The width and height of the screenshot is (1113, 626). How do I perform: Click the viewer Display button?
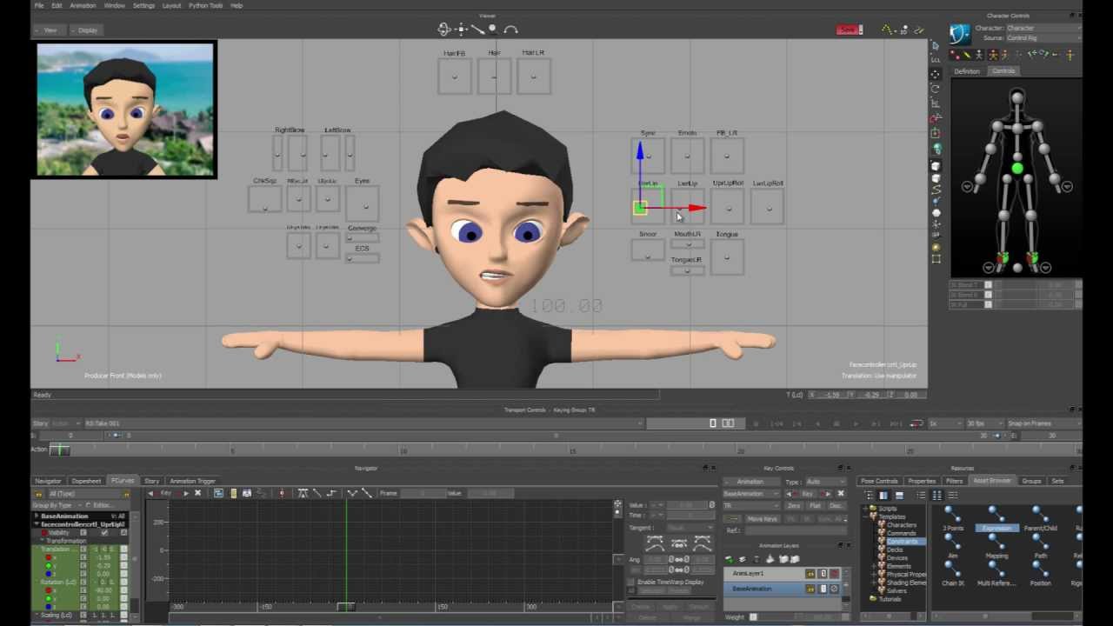(x=88, y=30)
